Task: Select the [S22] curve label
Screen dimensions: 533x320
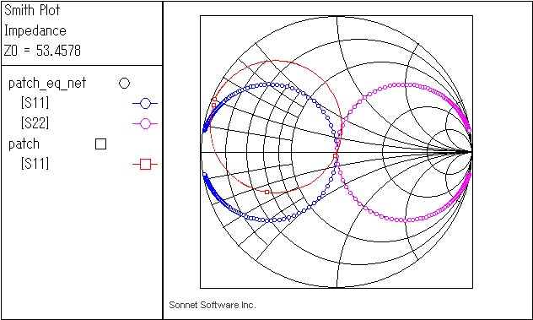Action: click(x=35, y=123)
